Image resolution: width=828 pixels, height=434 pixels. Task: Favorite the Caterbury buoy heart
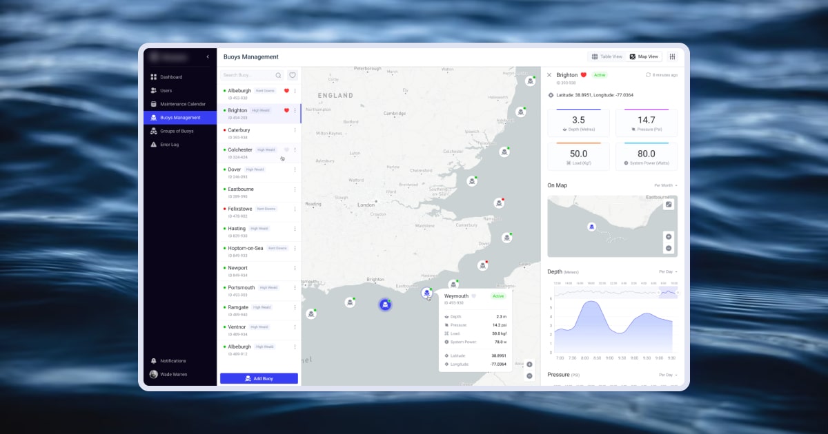(288, 130)
